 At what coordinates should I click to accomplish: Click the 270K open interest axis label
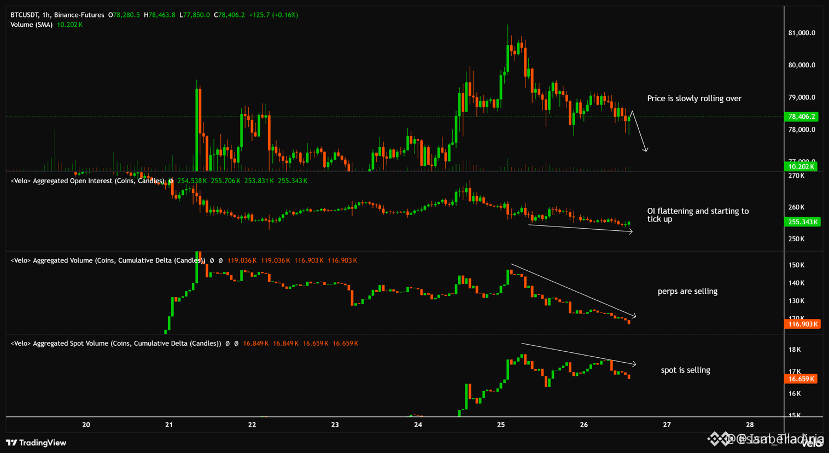tap(796, 176)
